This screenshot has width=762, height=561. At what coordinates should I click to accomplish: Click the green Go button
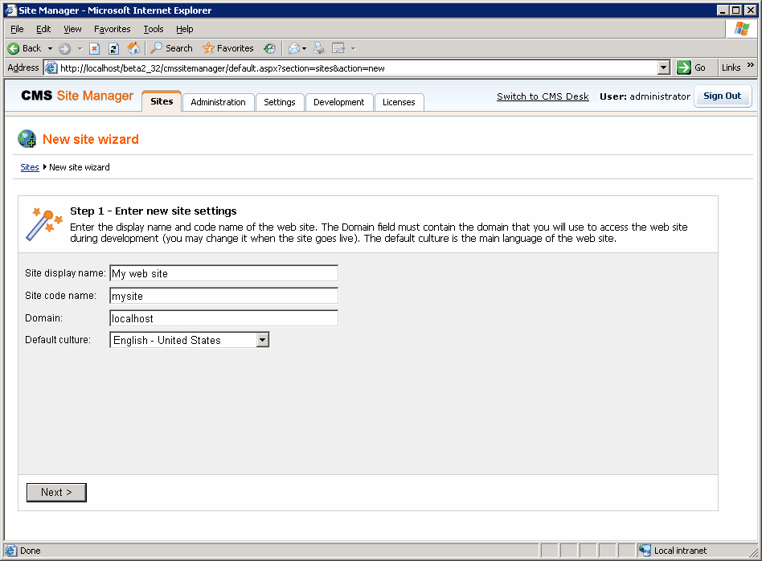[691, 68]
